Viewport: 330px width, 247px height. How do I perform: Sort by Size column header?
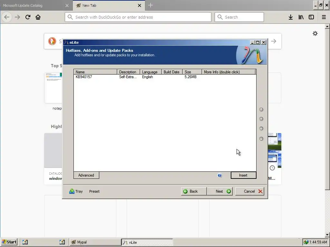(x=192, y=72)
